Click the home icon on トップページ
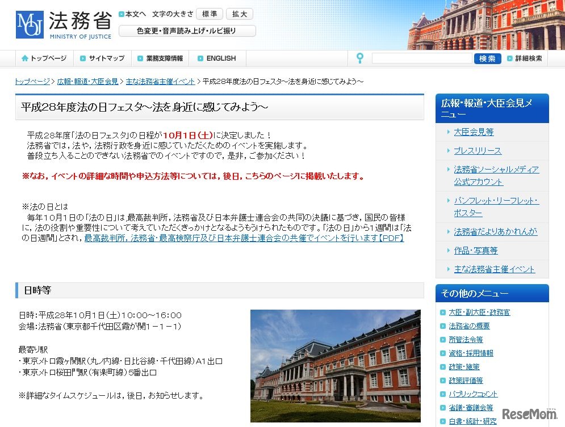The height and width of the screenshot is (427, 565). [x=24, y=58]
